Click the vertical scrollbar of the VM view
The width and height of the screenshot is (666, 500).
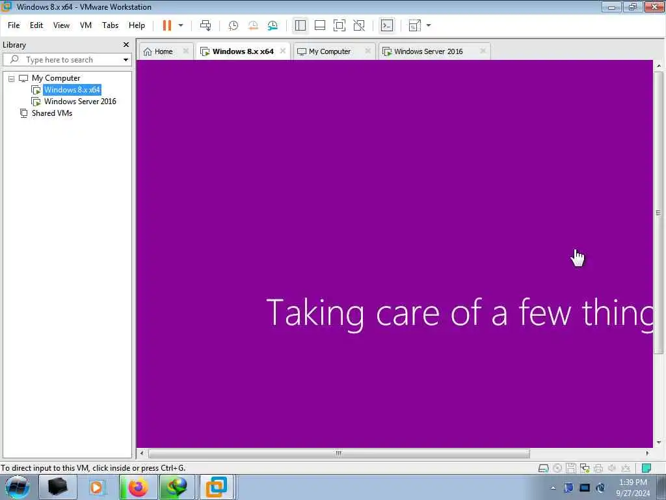[x=658, y=213]
